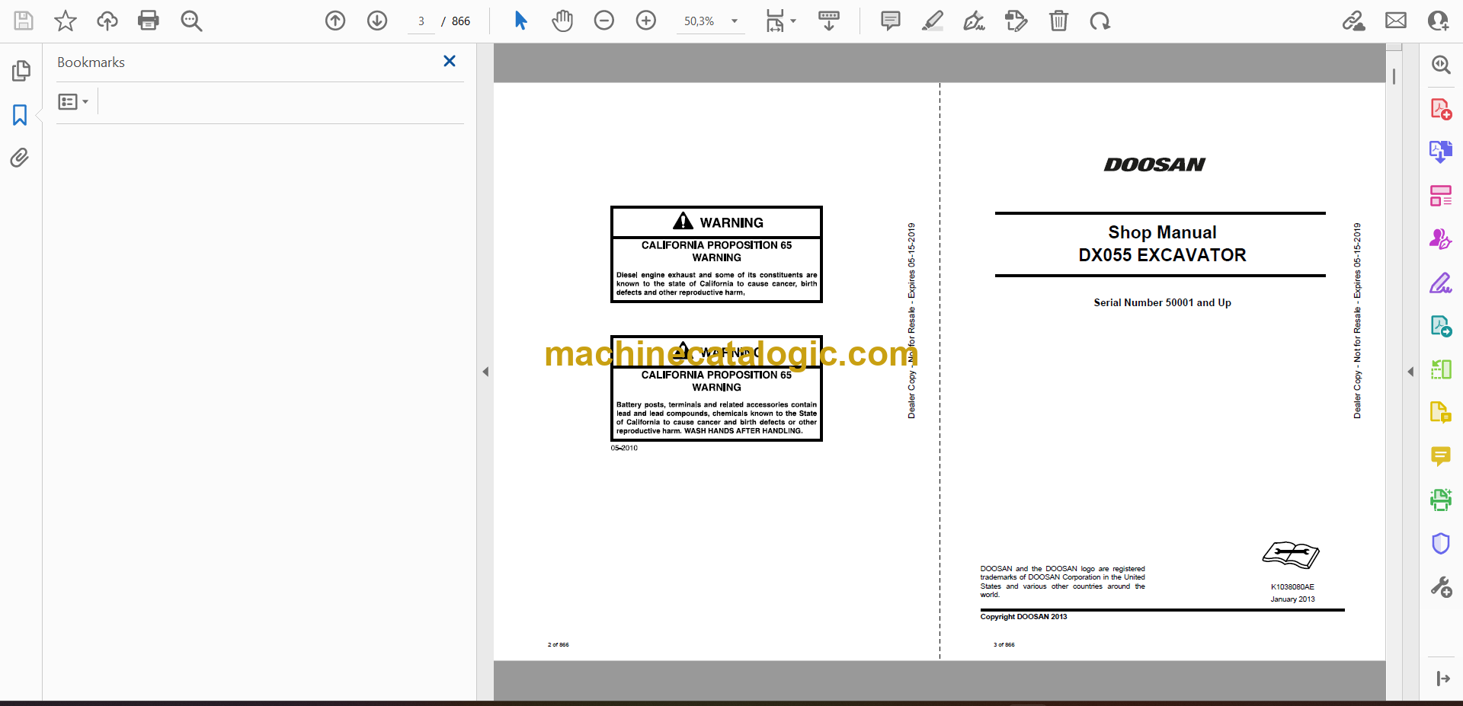Click the DOOSAN logo on the page
Screen dimensions: 1463x706
tap(1154, 165)
